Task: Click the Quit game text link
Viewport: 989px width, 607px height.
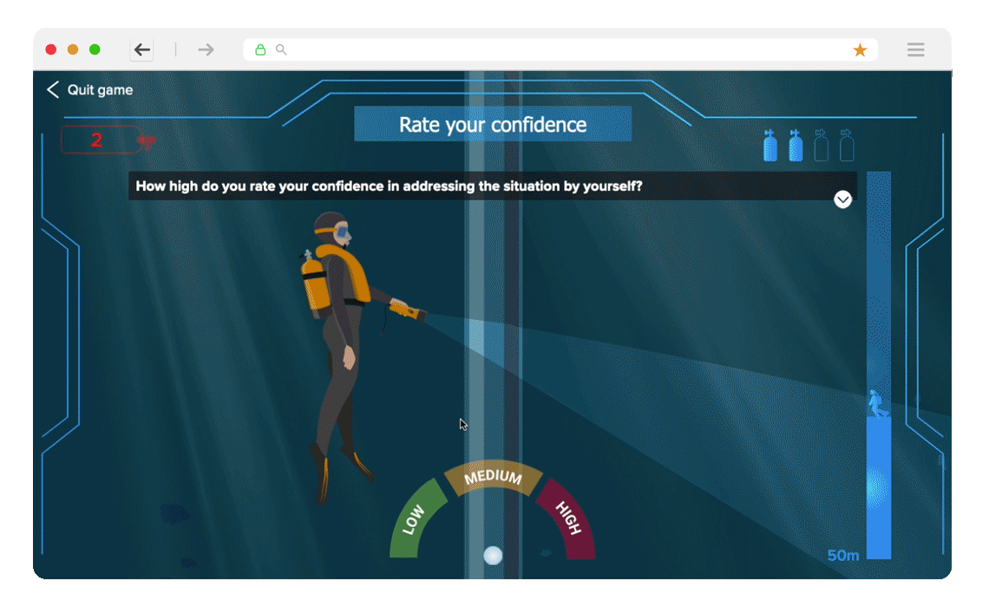Action: point(100,90)
